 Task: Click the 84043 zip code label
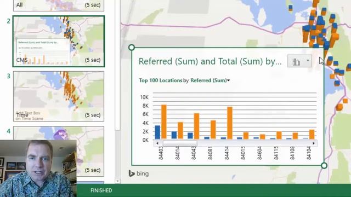194,153
